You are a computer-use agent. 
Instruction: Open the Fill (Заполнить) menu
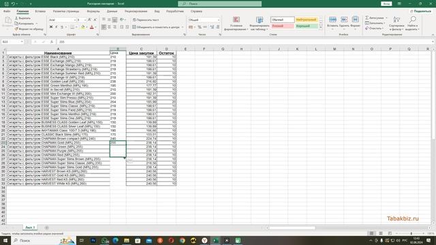[x=375, y=23]
